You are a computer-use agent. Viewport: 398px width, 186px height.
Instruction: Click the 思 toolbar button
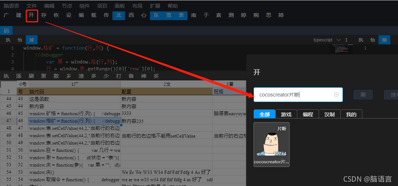click(269, 15)
